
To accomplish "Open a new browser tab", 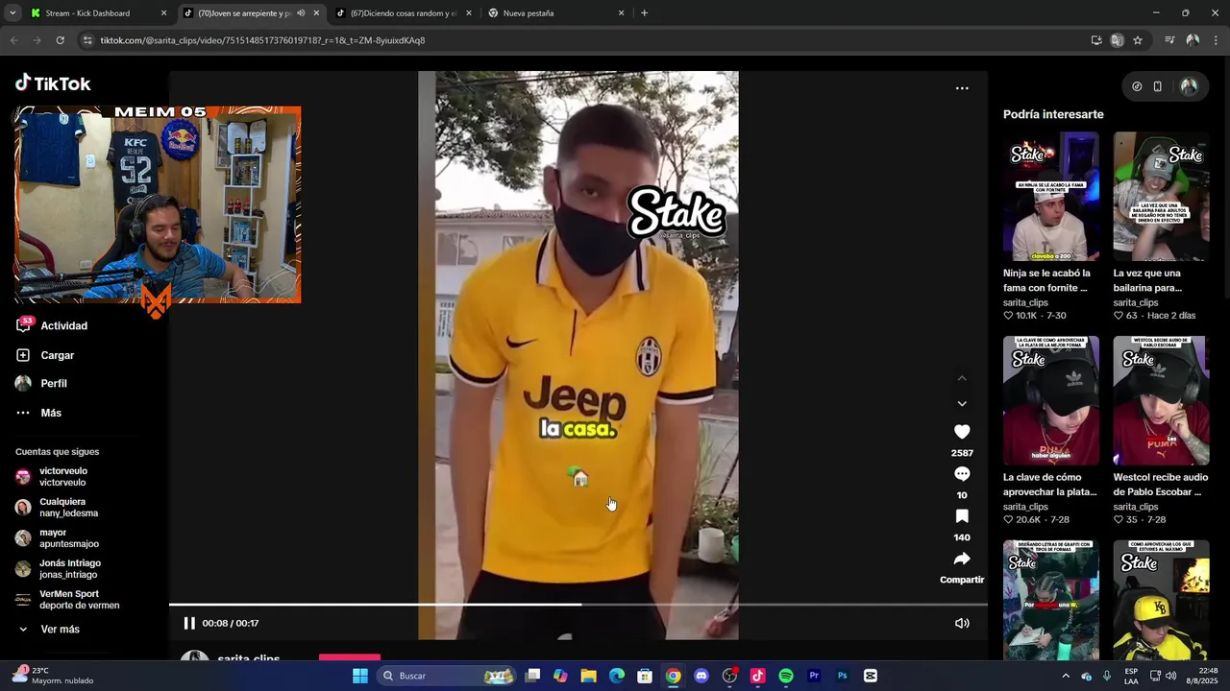I will pyautogui.click(x=644, y=13).
